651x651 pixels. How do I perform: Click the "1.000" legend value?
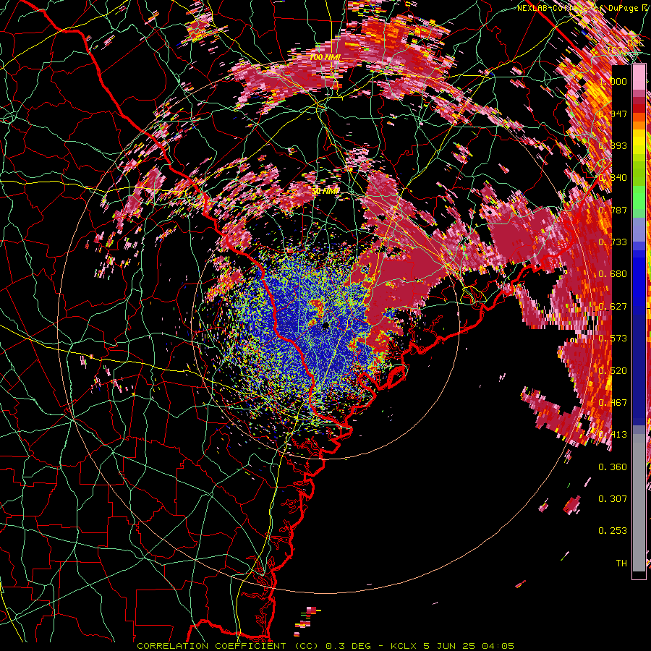click(613, 81)
